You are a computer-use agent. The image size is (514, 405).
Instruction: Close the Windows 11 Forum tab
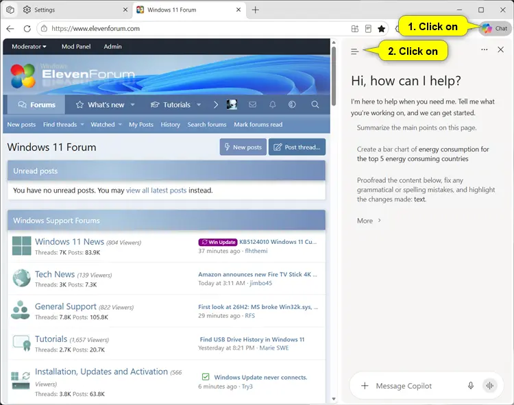click(238, 10)
